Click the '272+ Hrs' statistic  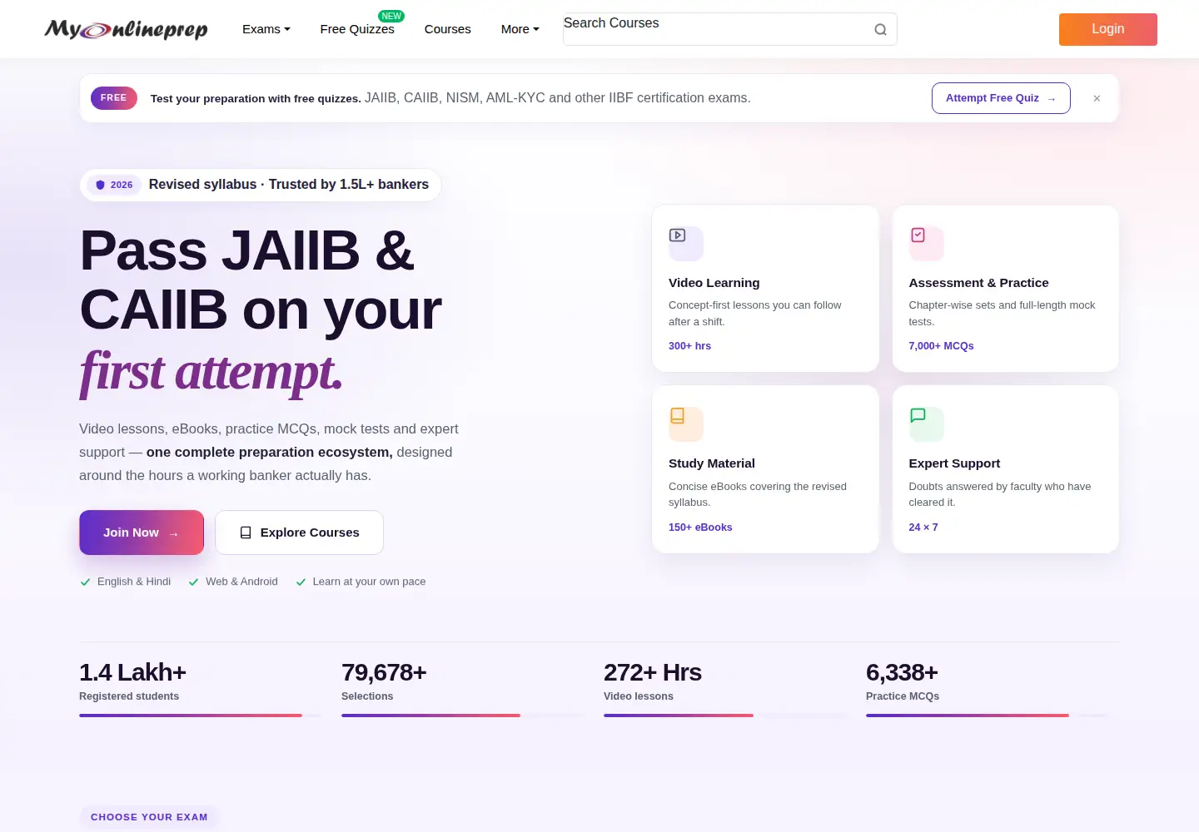coord(653,672)
